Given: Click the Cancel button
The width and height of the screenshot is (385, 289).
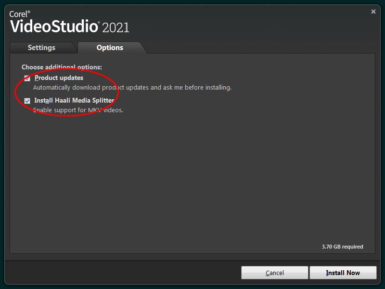Looking at the screenshot, I should coord(274,273).
